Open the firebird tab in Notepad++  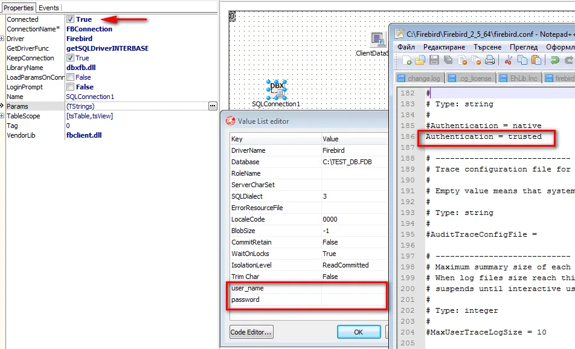coord(559,78)
